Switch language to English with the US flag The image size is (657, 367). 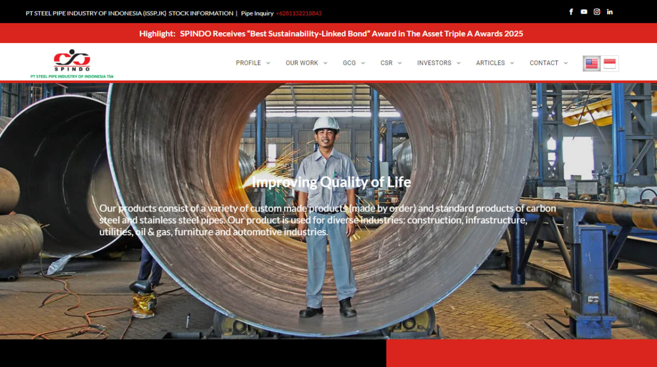(x=592, y=63)
